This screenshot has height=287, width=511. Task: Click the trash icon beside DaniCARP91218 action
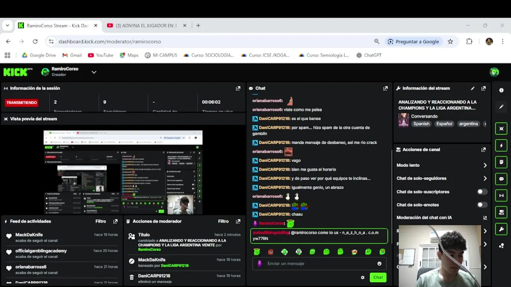(x=131, y=278)
